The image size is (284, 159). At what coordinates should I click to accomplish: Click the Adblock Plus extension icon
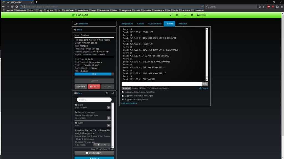[x=268, y=7]
